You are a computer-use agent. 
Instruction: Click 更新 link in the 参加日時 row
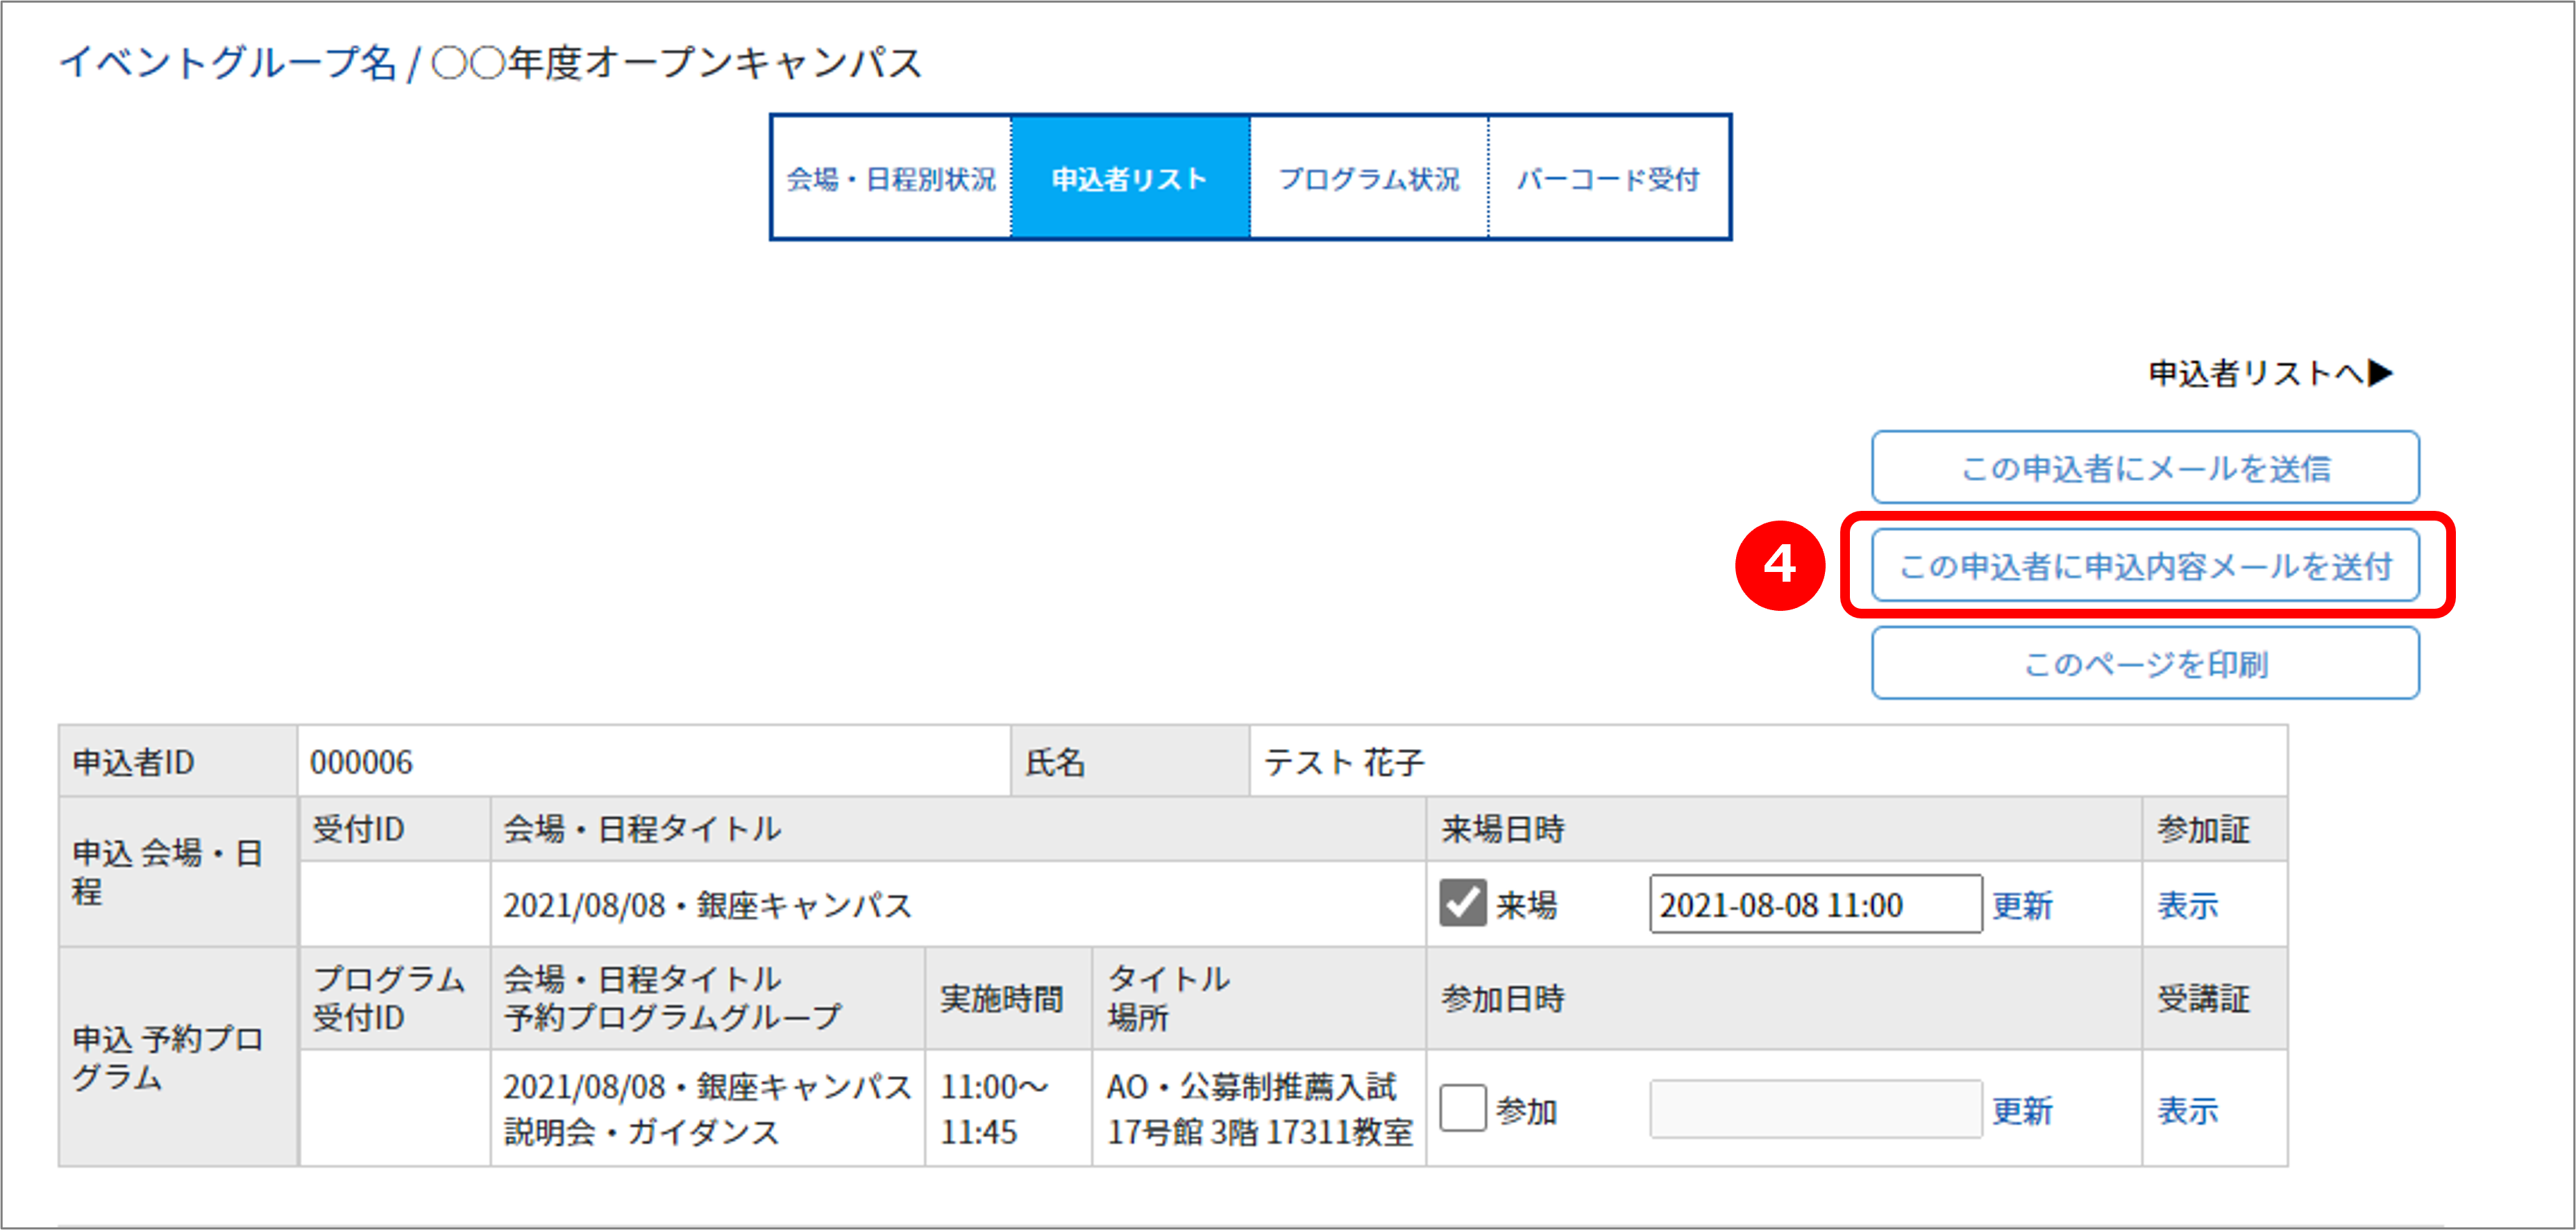coord(2022,1110)
